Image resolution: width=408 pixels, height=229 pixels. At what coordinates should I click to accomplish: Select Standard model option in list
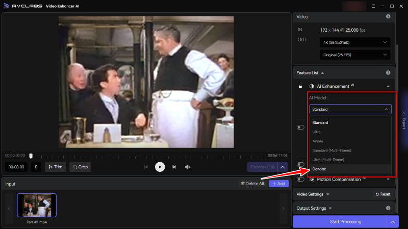[350, 122]
